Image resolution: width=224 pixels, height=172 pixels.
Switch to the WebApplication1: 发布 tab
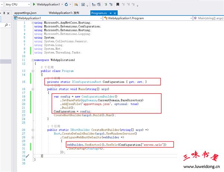pos(64,13)
